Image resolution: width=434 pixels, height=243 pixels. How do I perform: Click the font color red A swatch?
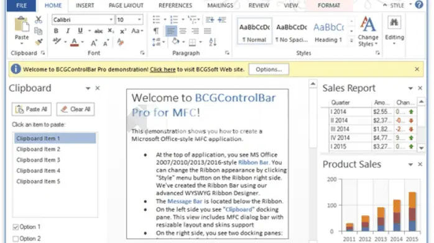tap(74, 42)
